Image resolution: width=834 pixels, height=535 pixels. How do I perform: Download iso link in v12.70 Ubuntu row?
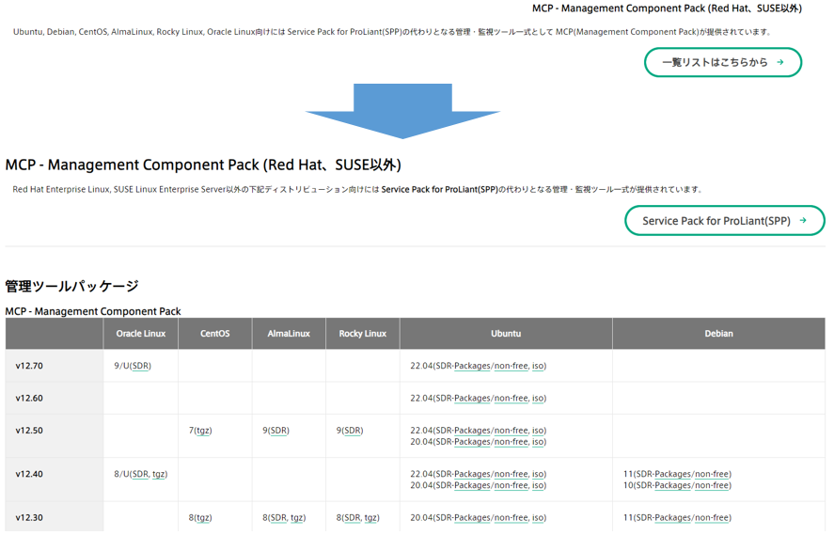tap(538, 366)
